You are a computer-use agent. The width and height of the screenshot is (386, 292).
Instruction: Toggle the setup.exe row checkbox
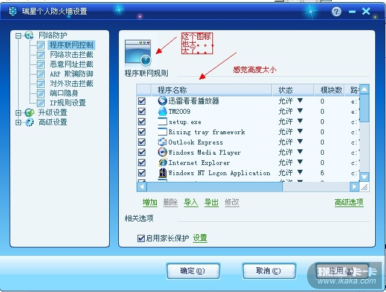(142, 122)
